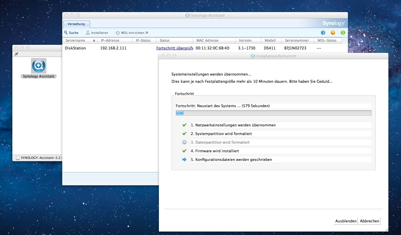Click the Installationsfortschritt window title icon
The height and width of the screenshot is (235, 401).
point(253,56)
